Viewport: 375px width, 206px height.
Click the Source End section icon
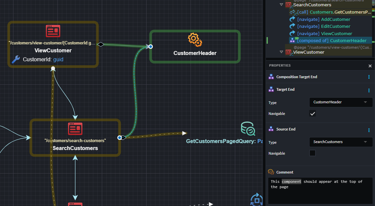[x=271, y=129]
